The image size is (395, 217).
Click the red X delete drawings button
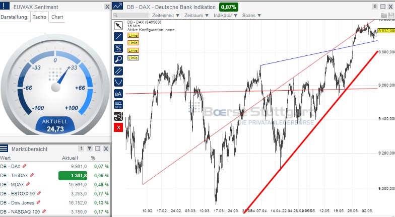click(118, 128)
